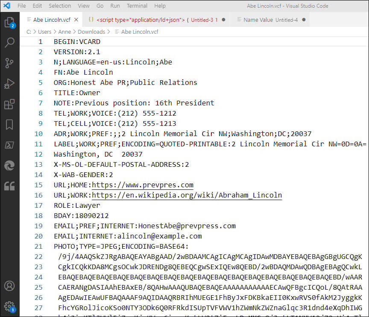
Task: Open the File menu
Action: [22, 6]
